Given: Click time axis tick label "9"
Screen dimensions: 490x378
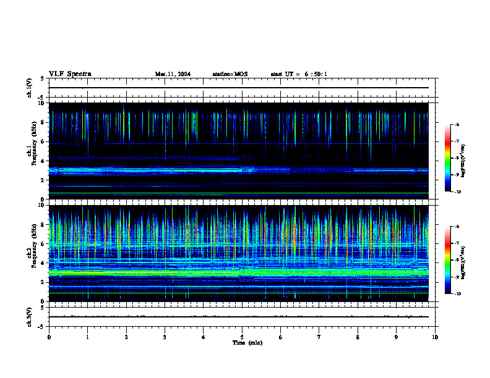Looking at the screenshot, I should pyautogui.click(x=396, y=337).
